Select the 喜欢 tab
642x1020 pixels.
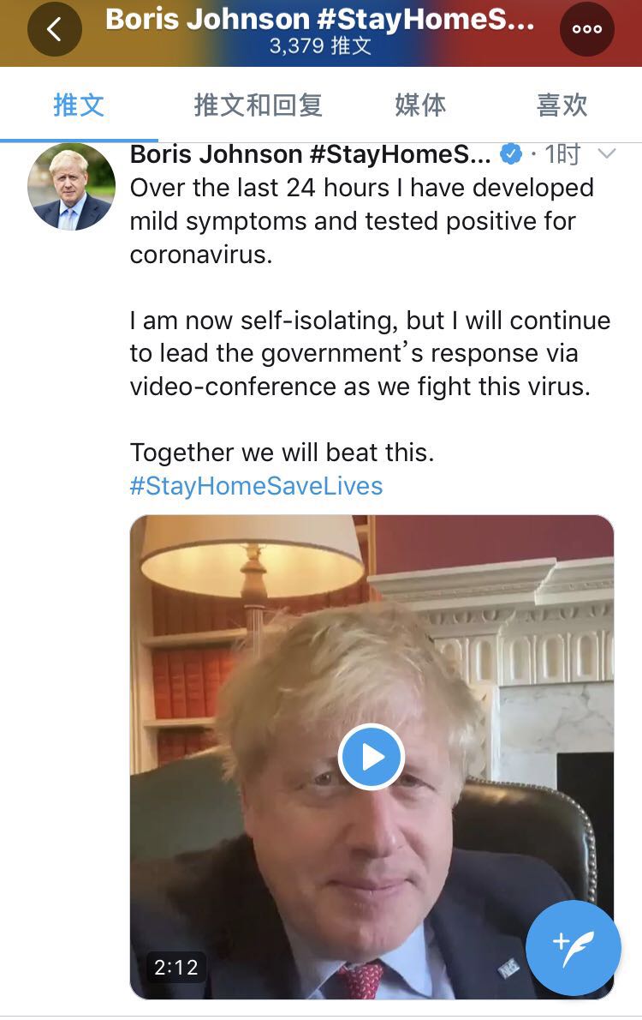[562, 105]
